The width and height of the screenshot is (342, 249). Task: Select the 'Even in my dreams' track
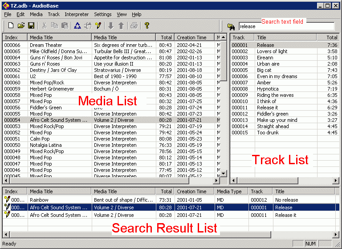[285, 76]
